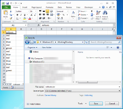
Task: Click the Save As dialog help icon
Action: 118,47
